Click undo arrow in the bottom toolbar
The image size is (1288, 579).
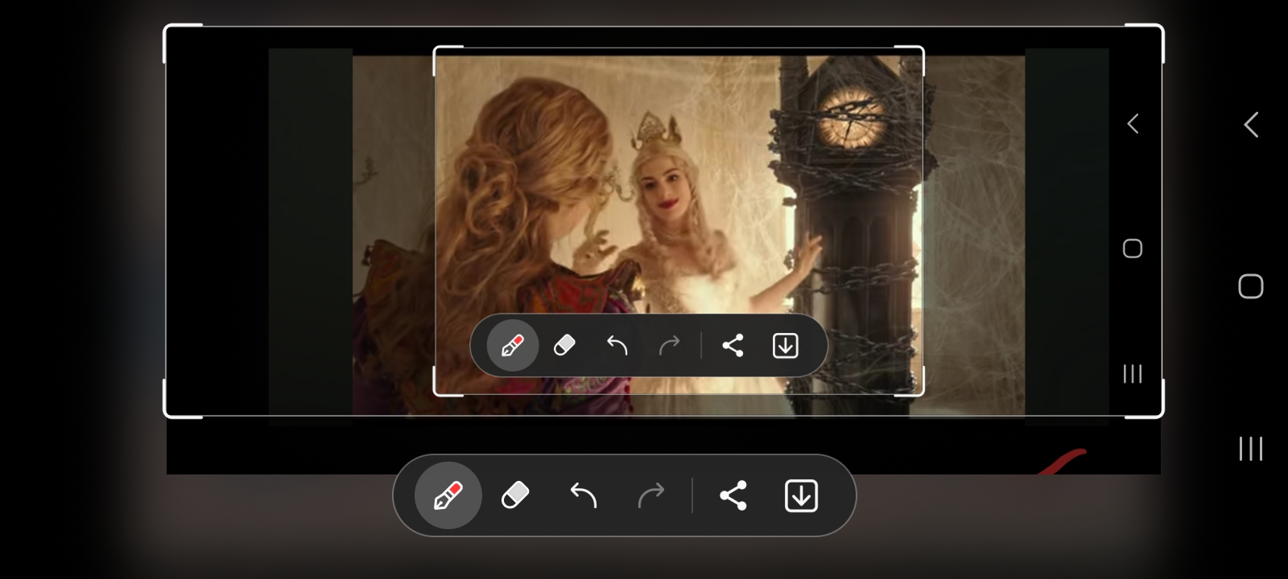pyautogui.click(x=584, y=495)
